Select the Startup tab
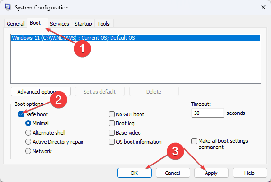271x182 pixels. (83, 24)
